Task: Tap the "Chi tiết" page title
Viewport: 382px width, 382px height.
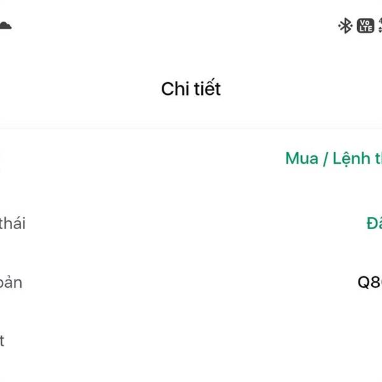Action: point(191,88)
